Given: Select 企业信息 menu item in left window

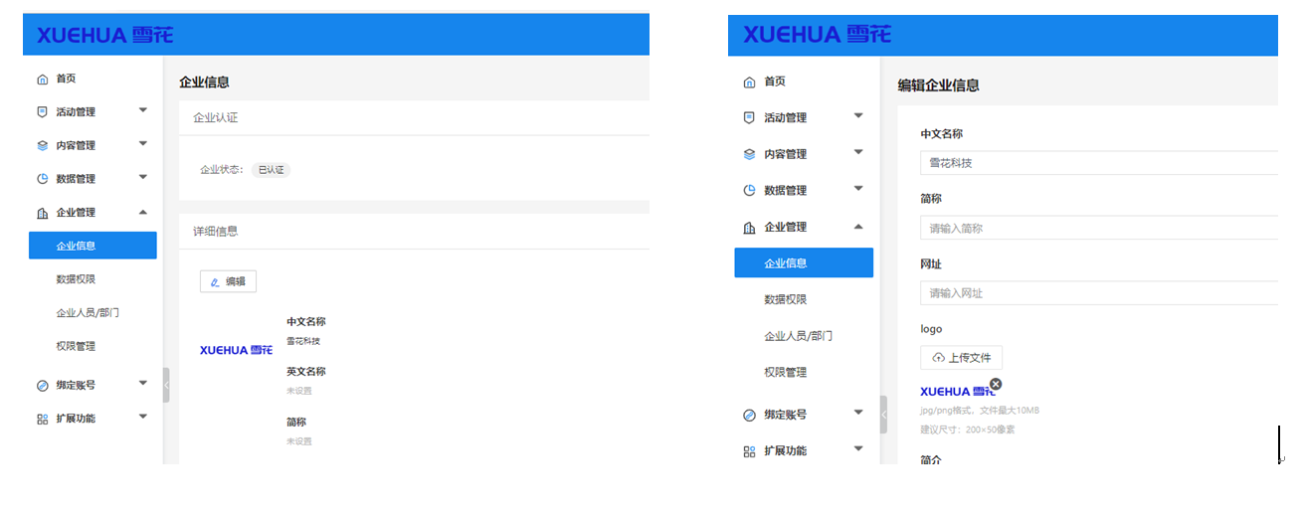Looking at the screenshot, I should 93,246.
